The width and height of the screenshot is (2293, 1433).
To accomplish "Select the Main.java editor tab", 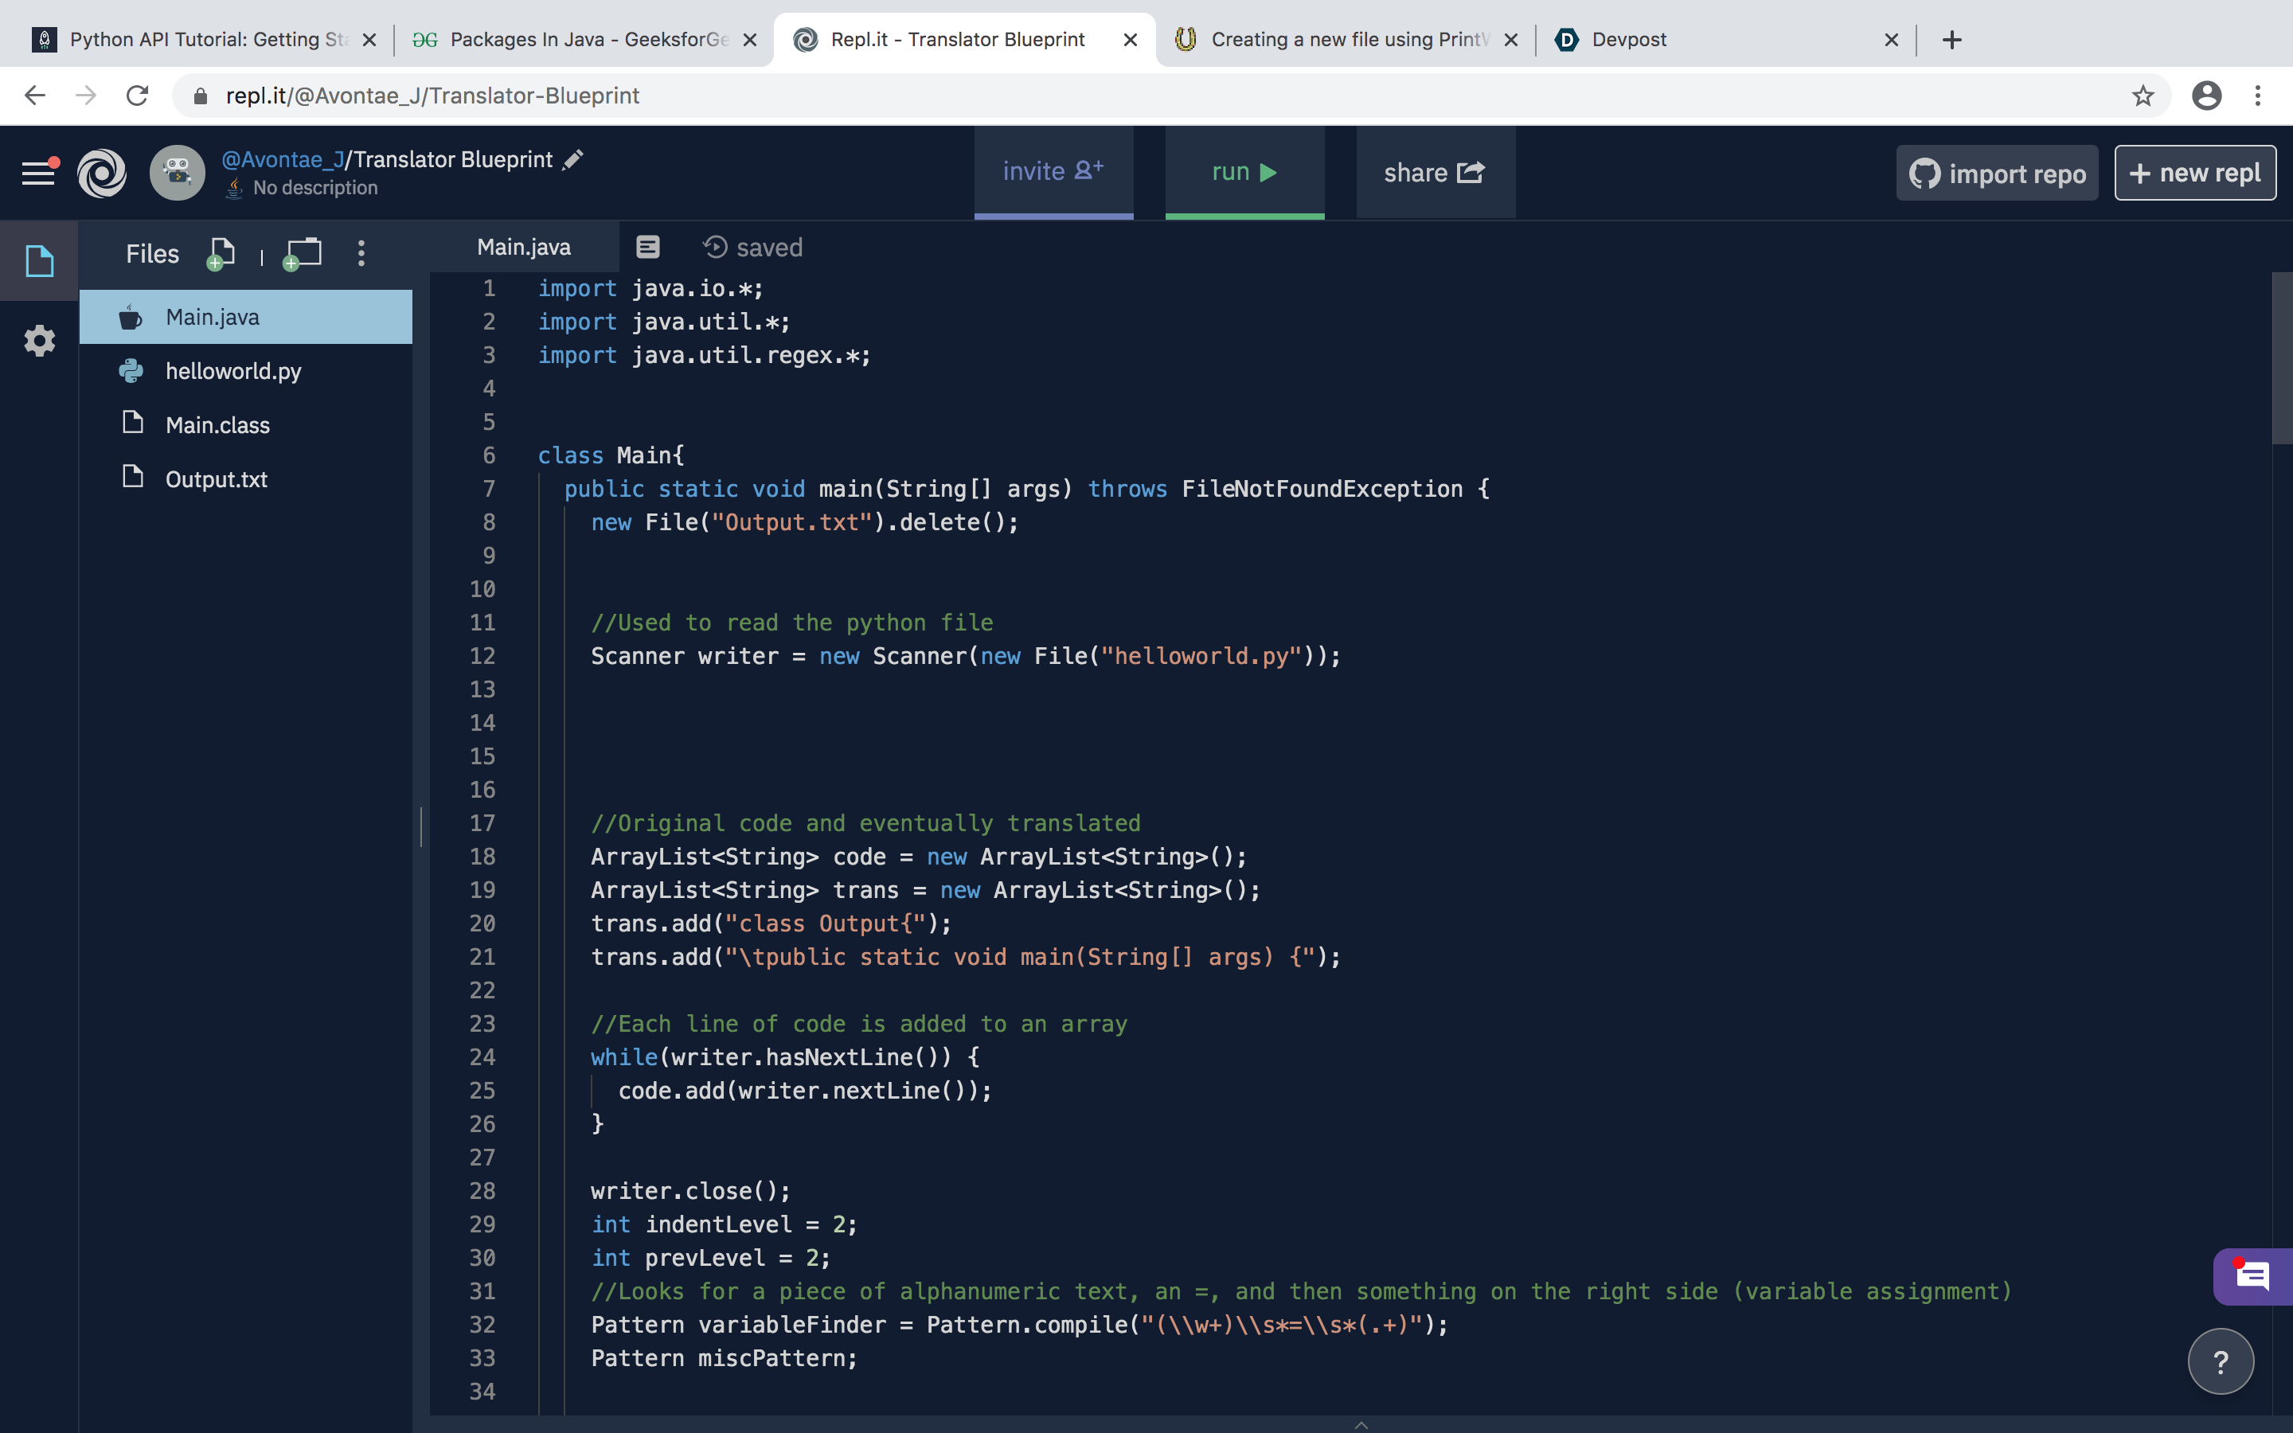I will tap(524, 248).
